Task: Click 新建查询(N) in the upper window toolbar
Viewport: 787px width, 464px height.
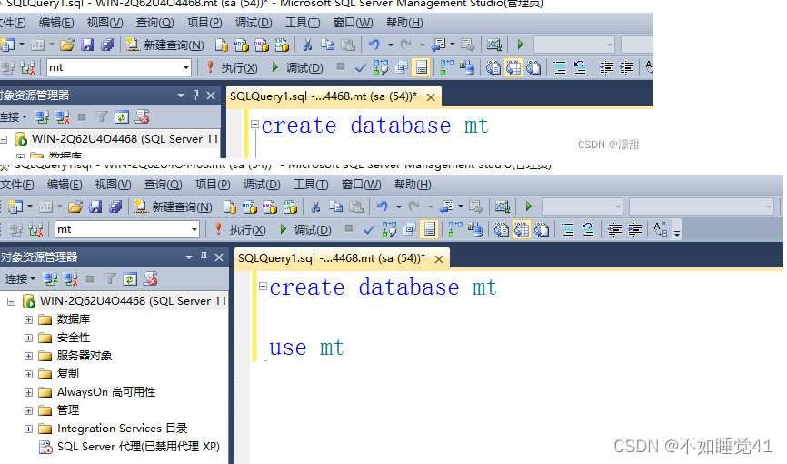Action: click(165, 45)
